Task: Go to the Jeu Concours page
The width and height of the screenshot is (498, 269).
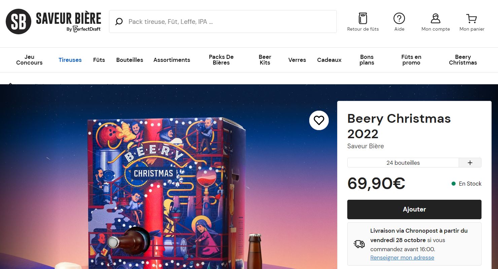Action: pos(29,60)
